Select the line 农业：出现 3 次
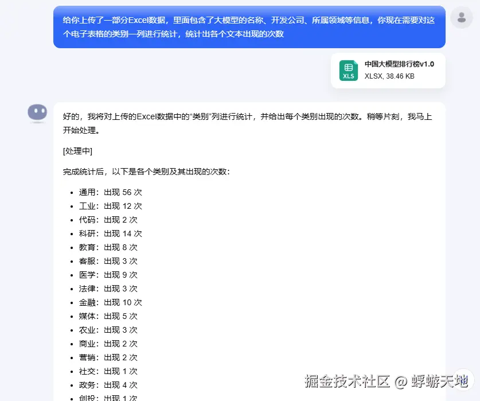480x401 pixels. [x=108, y=330]
